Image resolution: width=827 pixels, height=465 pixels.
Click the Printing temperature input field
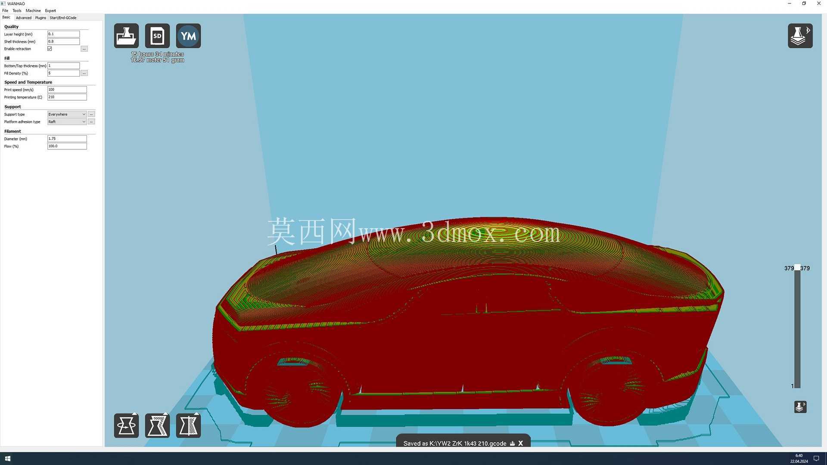coord(67,97)
